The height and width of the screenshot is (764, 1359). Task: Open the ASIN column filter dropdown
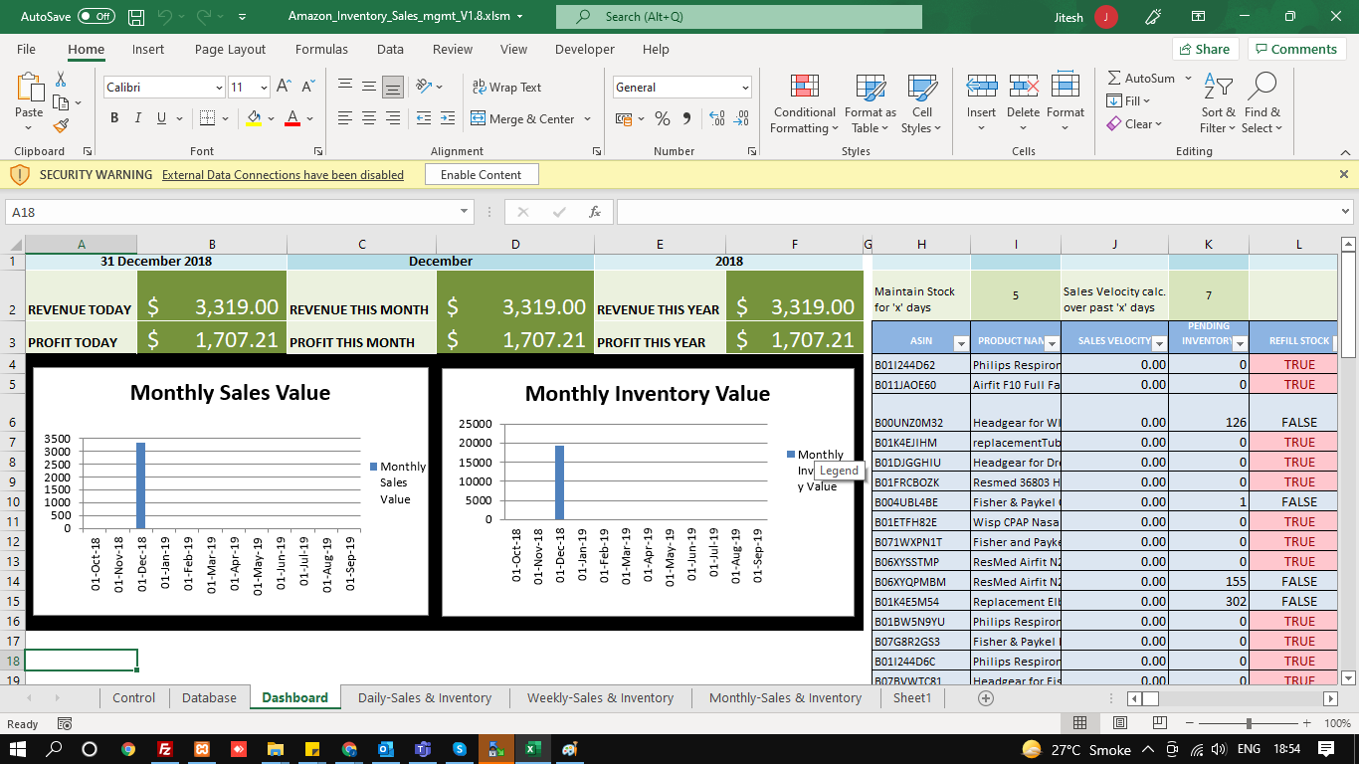click(960, 343)
